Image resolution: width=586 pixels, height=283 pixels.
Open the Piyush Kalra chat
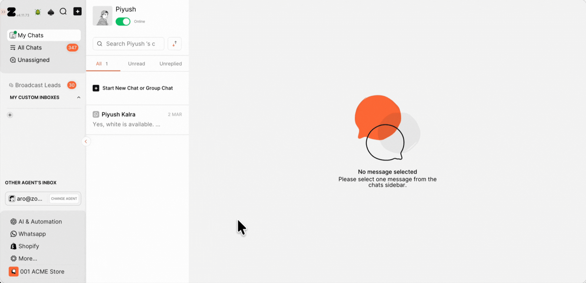[x=138, y=119]
